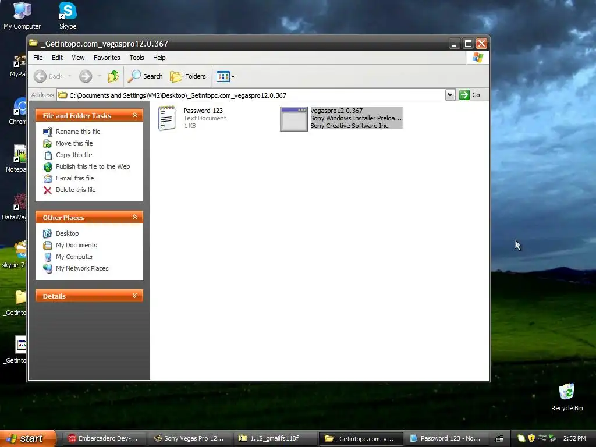Screen dimensions: 596x447
Task: Go to My Network Places
Action: pyautogui.click(x=82, y=268)
